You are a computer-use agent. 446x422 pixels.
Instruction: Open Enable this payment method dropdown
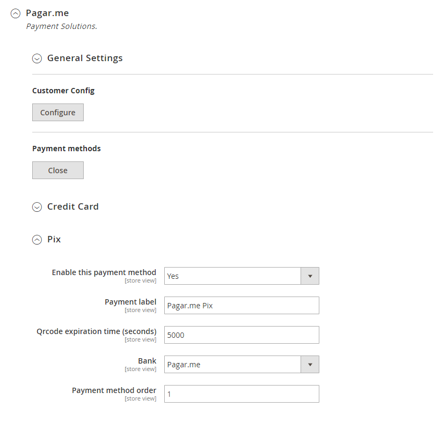242,276
